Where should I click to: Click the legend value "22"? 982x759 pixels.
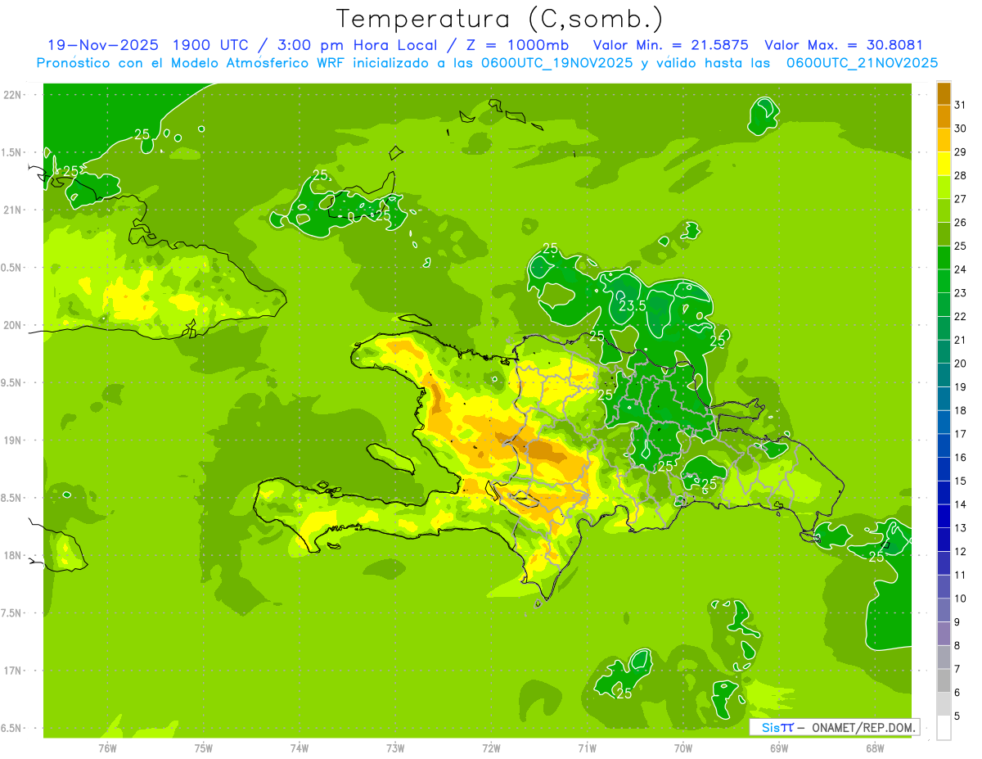point(961,317)
